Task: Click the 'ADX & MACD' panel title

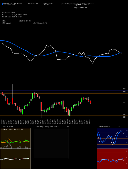Action: click(8, 126)
